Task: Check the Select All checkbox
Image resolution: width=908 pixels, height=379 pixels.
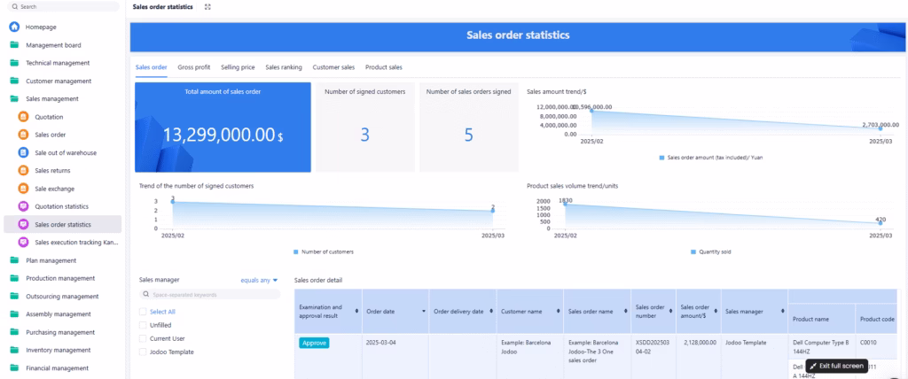Action: [x=143, y=312]
